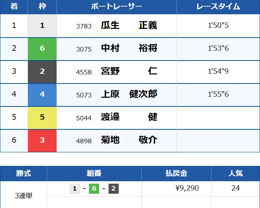This screenshot has height=208, width=260.
Task: Click the red lane 3 frame badge
Action: point(42,141)
